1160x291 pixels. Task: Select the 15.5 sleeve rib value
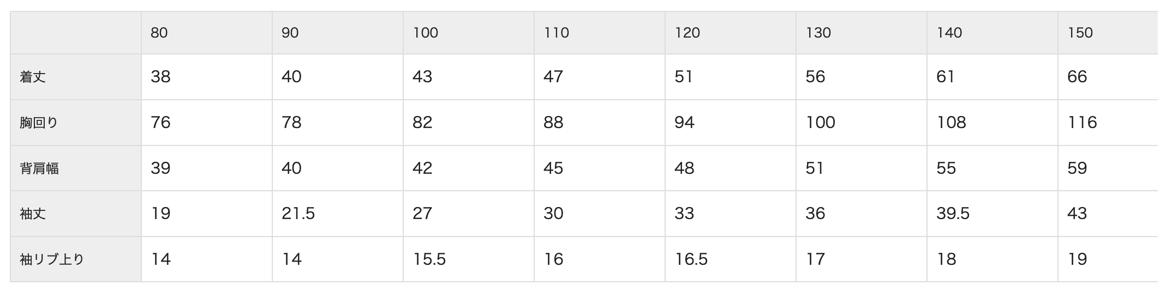coord(469,259)
